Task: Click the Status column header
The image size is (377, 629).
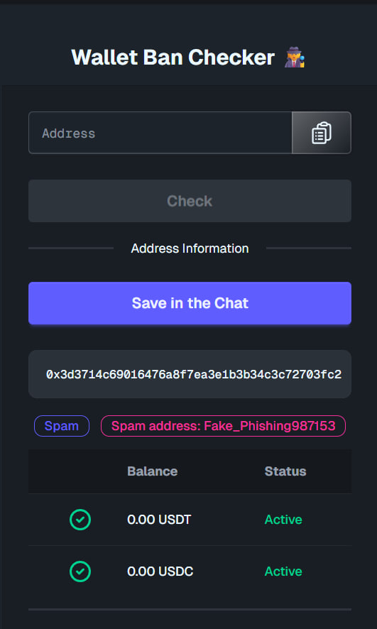Action: (285, 471)
